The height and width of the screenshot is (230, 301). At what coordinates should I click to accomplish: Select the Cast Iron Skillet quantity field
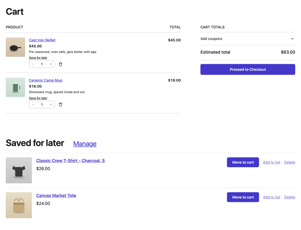[42, 64]
